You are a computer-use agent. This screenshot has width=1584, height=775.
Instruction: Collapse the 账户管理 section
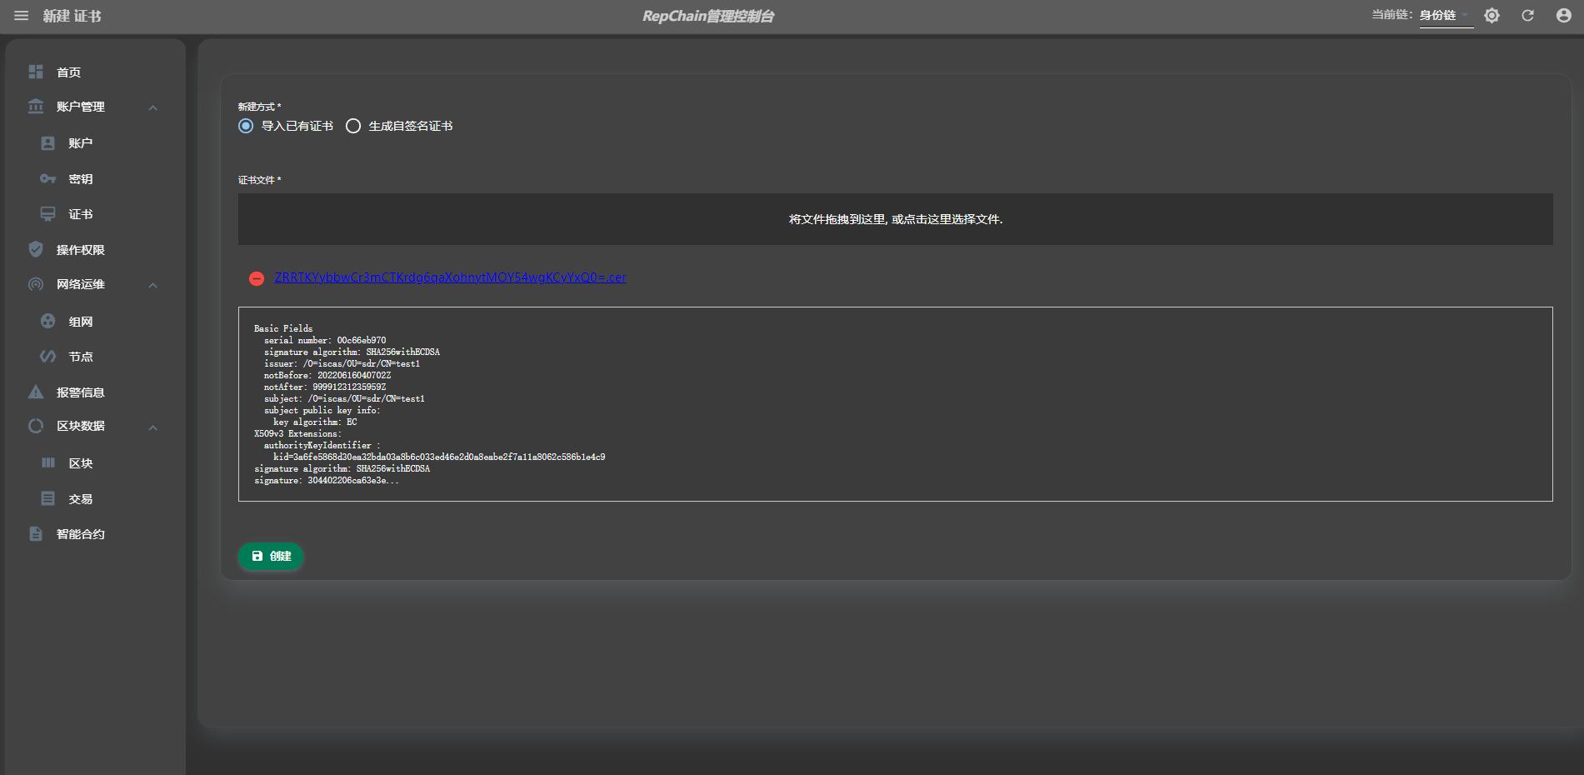(x=152, y=107)
